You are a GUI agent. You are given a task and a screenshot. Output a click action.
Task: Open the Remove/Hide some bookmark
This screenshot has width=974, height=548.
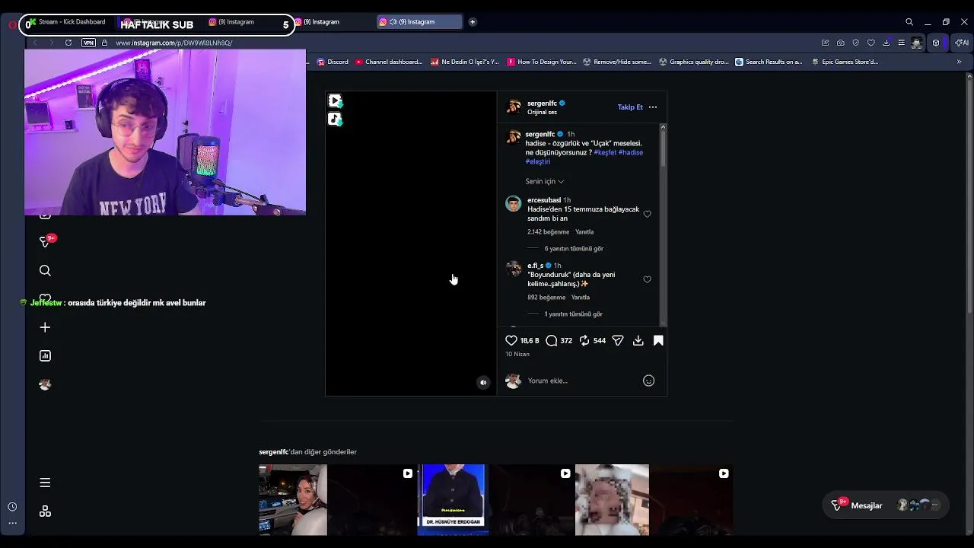click(x=617, y=62)
